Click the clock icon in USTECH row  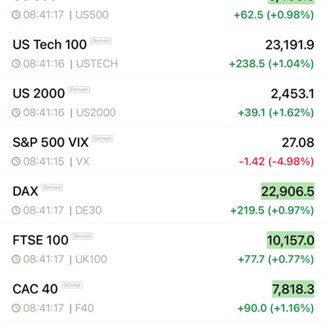16,64
